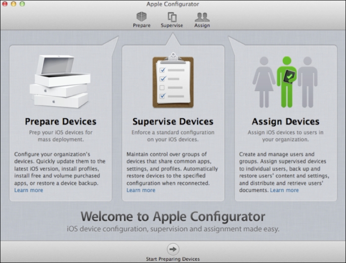Viewport: 346px width, 263px height.
Task: Click 'Enforce a standard configuration' subtitle
Action: 173,136
